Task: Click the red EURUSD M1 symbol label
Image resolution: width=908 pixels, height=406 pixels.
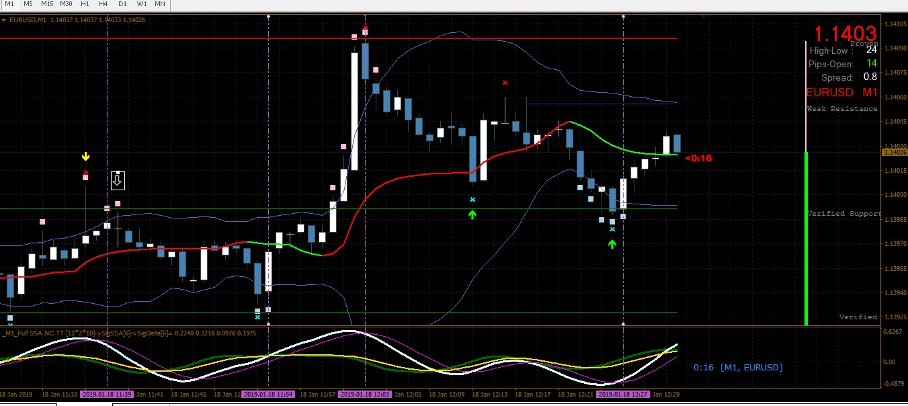Action: (842, 93)
